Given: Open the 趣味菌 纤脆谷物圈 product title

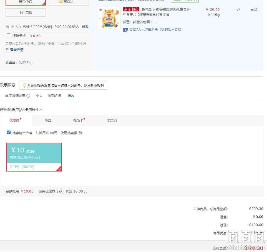Looking at the screenshot, I should point(156,12).
